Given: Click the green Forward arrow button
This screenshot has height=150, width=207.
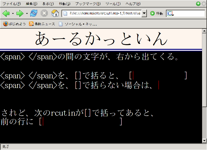Looking at the screenshot, I should (20, 13).
